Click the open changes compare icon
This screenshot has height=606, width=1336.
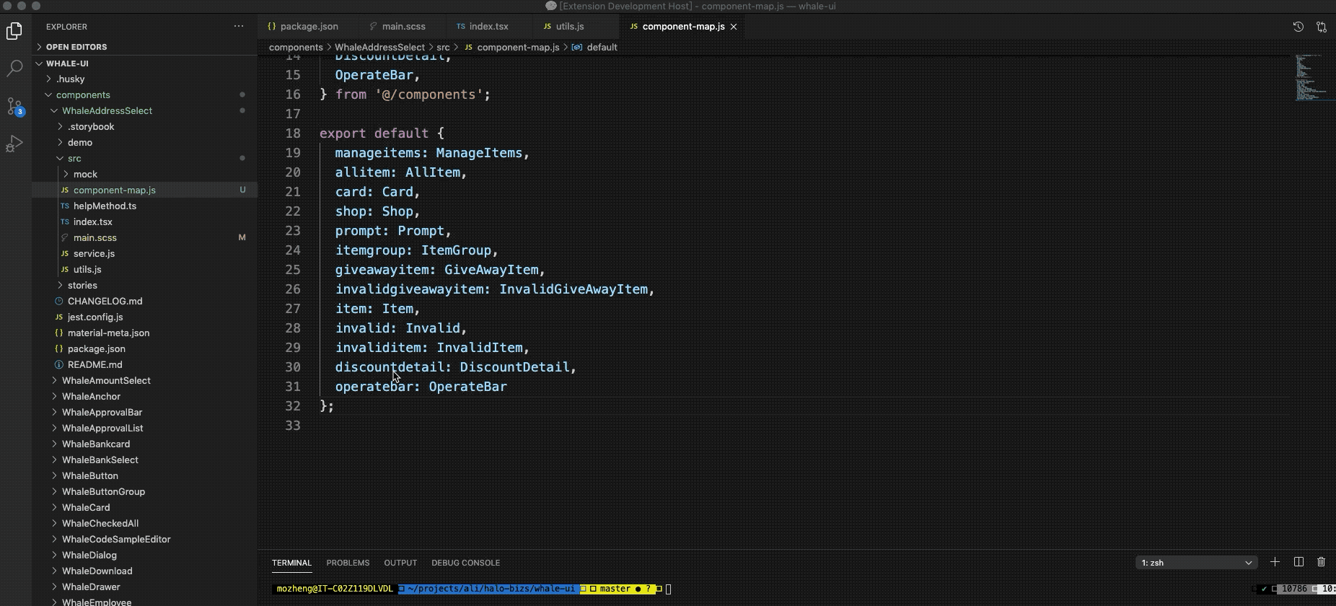(x=1322, y=27)
